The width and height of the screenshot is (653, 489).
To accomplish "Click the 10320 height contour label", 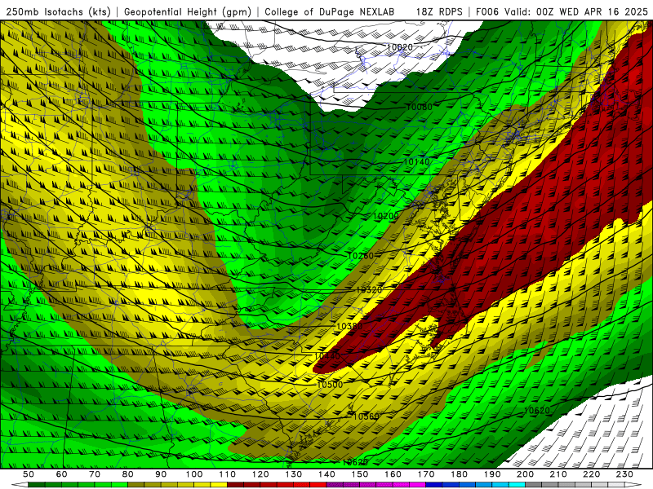I will (x=370, y=290).
